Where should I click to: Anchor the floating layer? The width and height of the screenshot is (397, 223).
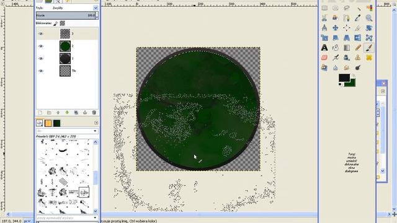(x=85, y=113)
